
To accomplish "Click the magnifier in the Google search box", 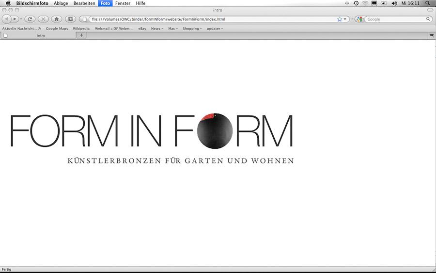I will [x=428, y=19].
